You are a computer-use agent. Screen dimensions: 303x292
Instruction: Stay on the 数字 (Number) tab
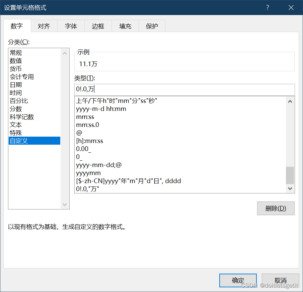[x=17, y=26]
